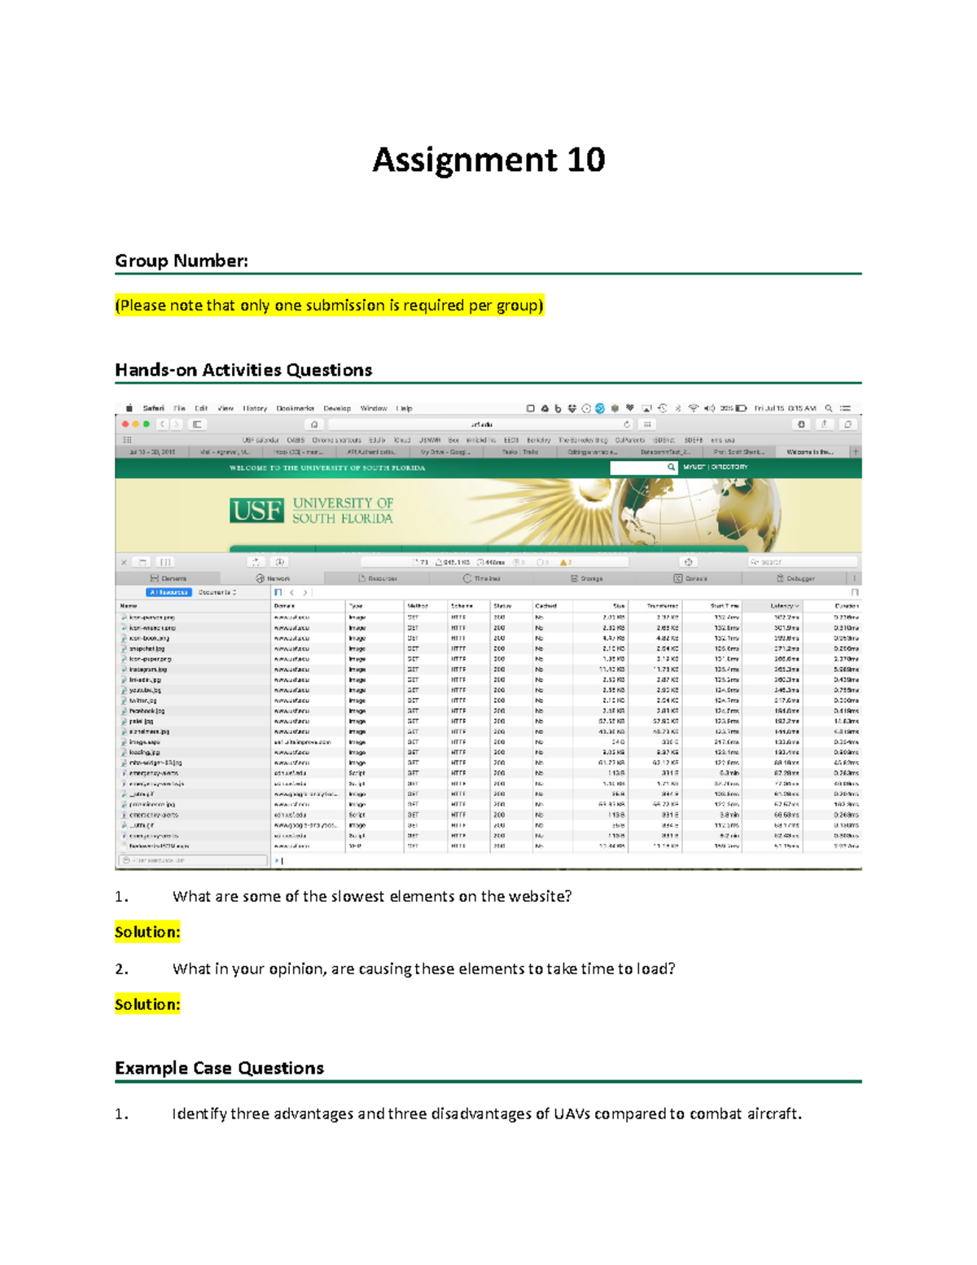The width and height of the screenshot is (977, 1265).
Task: Select the instagram.jpg resource row
Action: 488,670
